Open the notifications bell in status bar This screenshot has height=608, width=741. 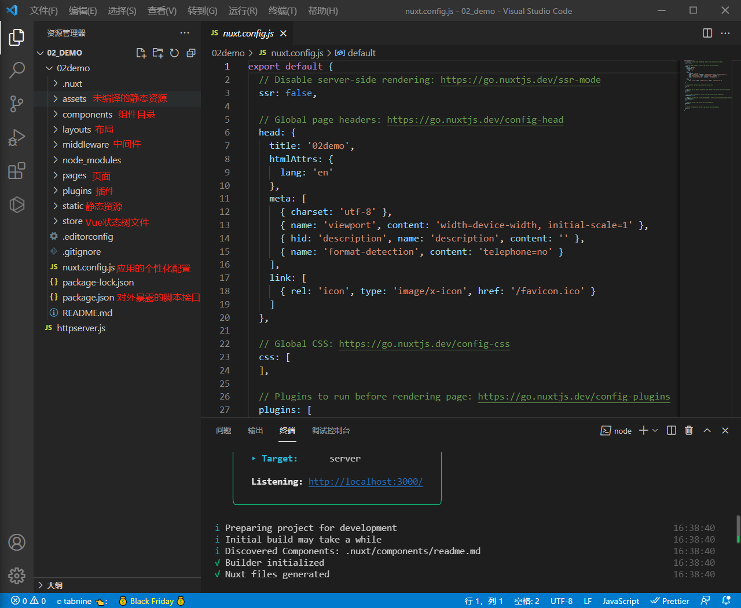click(727, 601)
